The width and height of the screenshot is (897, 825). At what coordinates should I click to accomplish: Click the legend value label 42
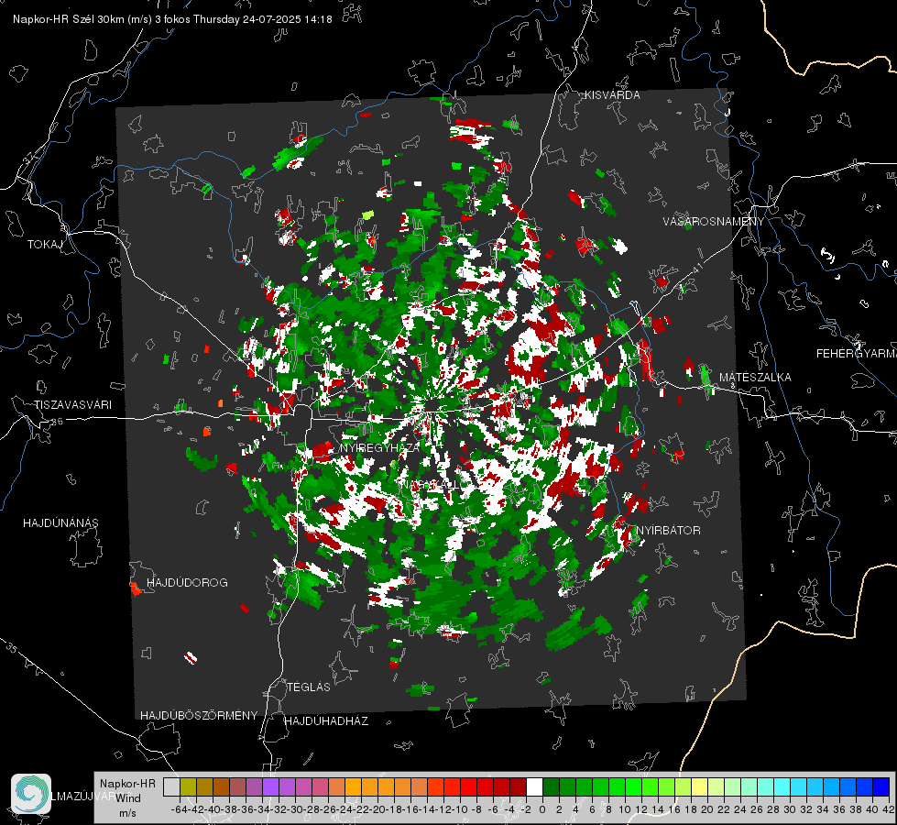point(889,809)
